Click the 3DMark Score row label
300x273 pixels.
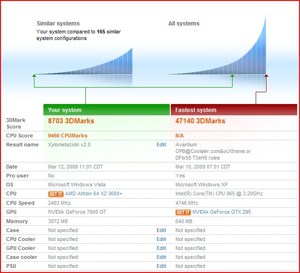[16, 123]
